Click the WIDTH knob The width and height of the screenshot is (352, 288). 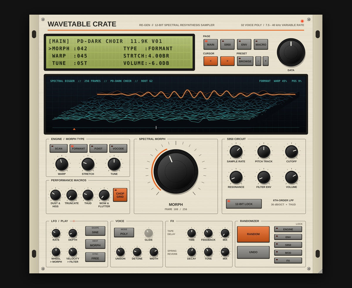coord(154,252)
